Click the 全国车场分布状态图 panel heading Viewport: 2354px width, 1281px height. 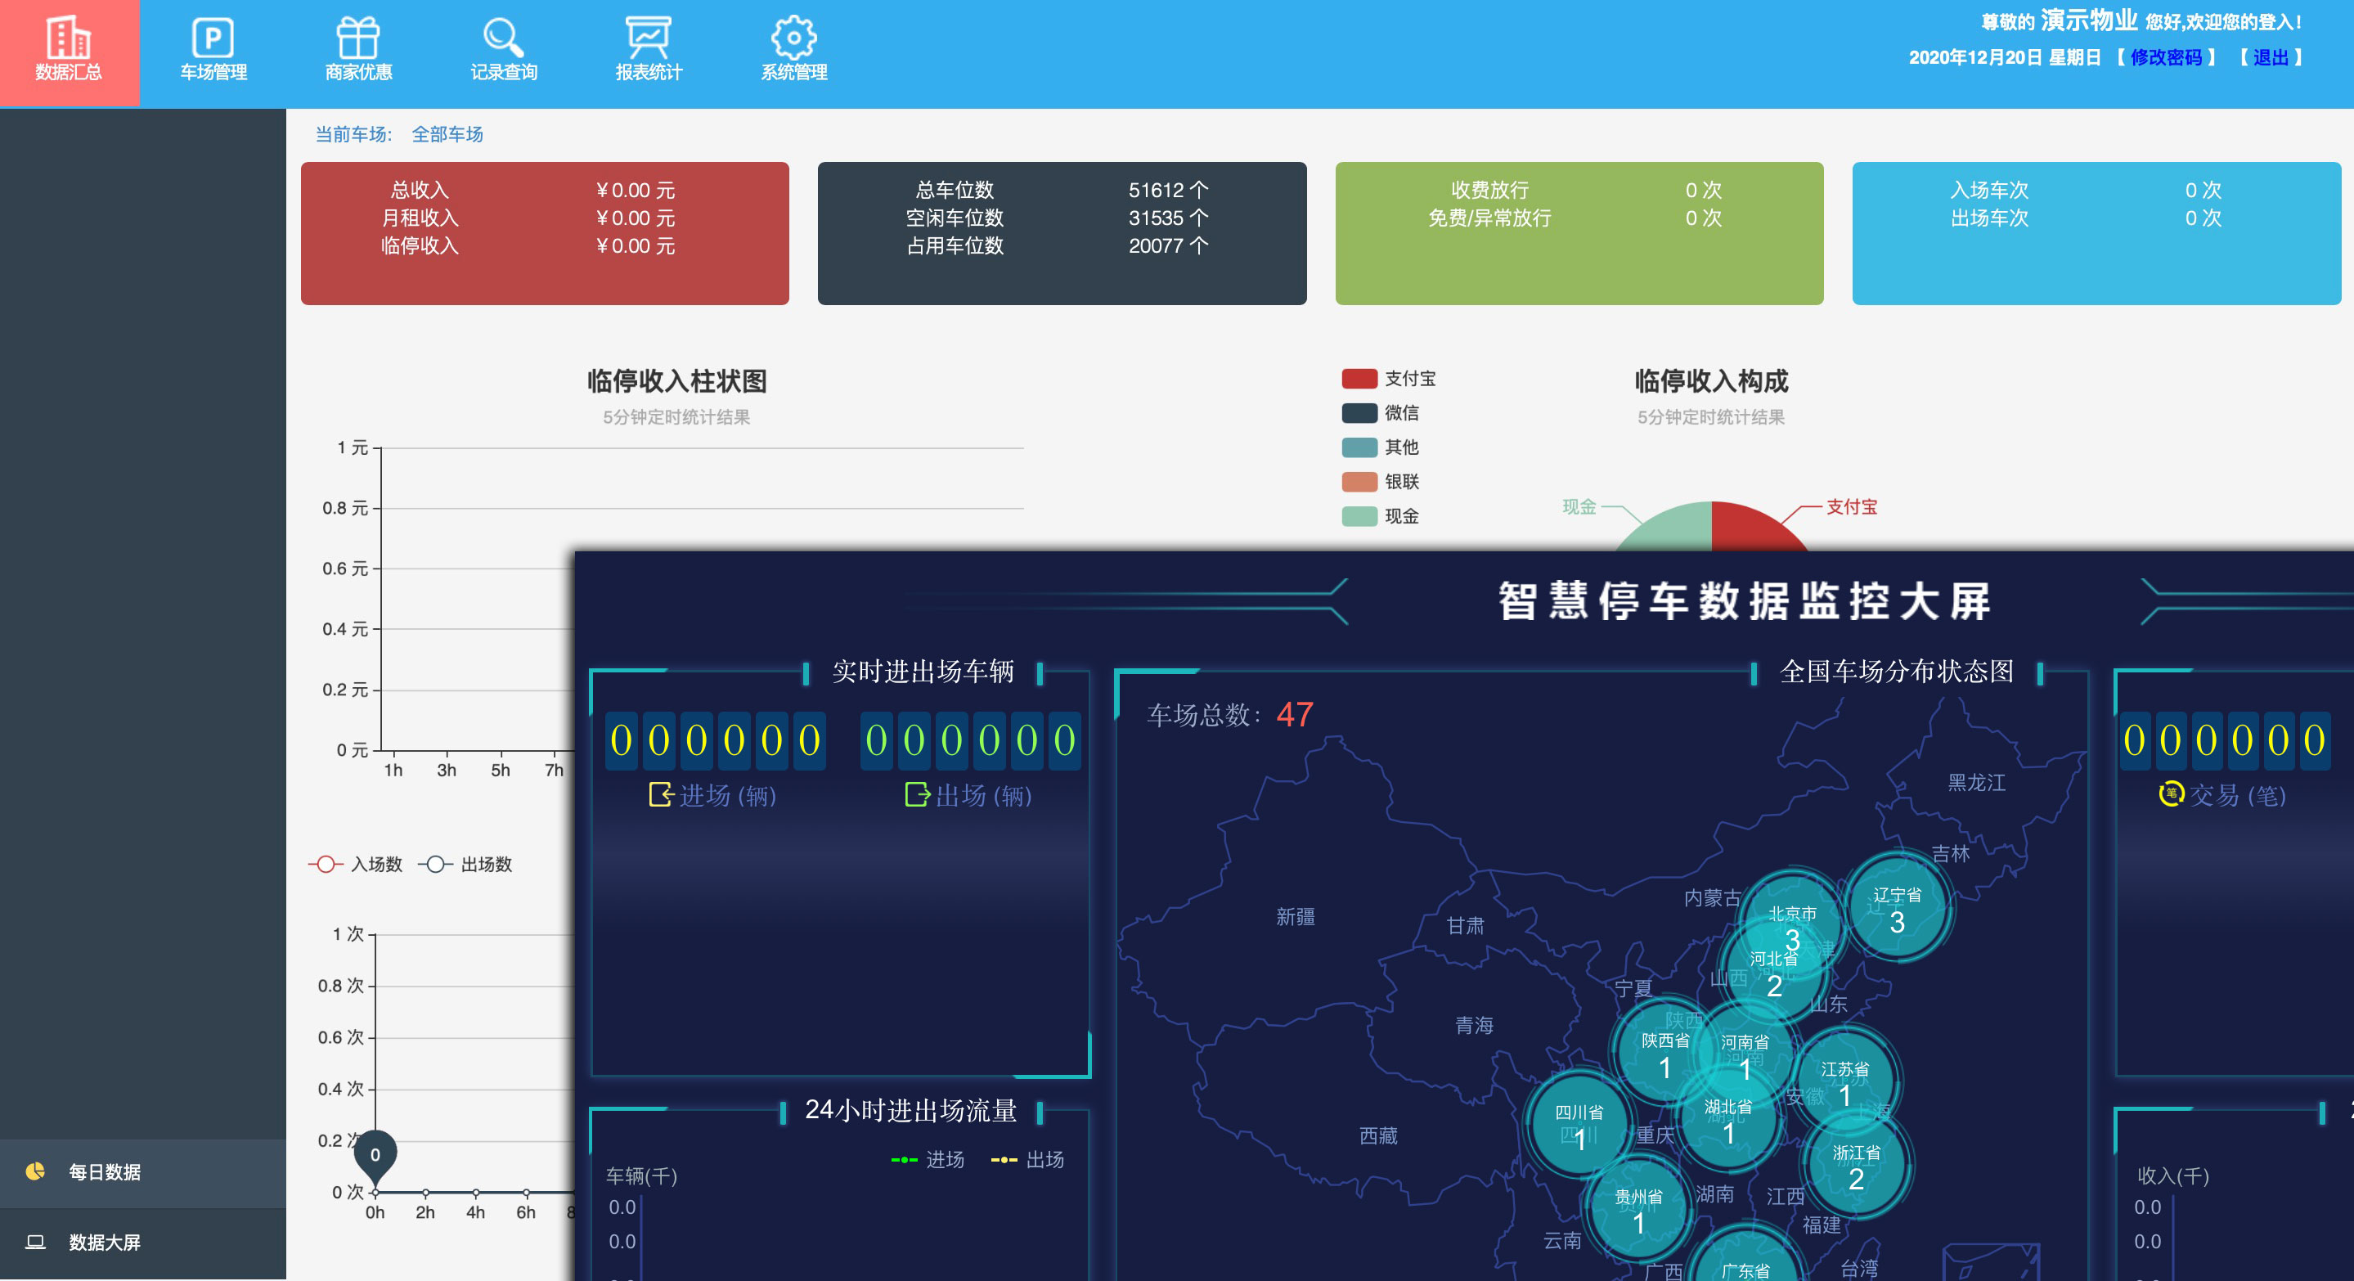[1897, 671]
